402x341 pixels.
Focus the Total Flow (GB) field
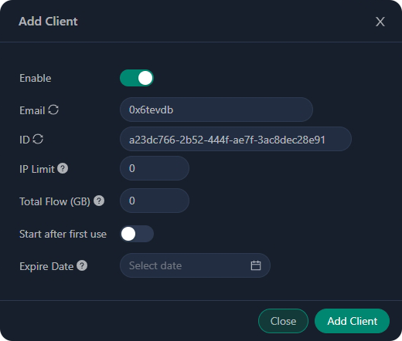click(x=155, y=201)
